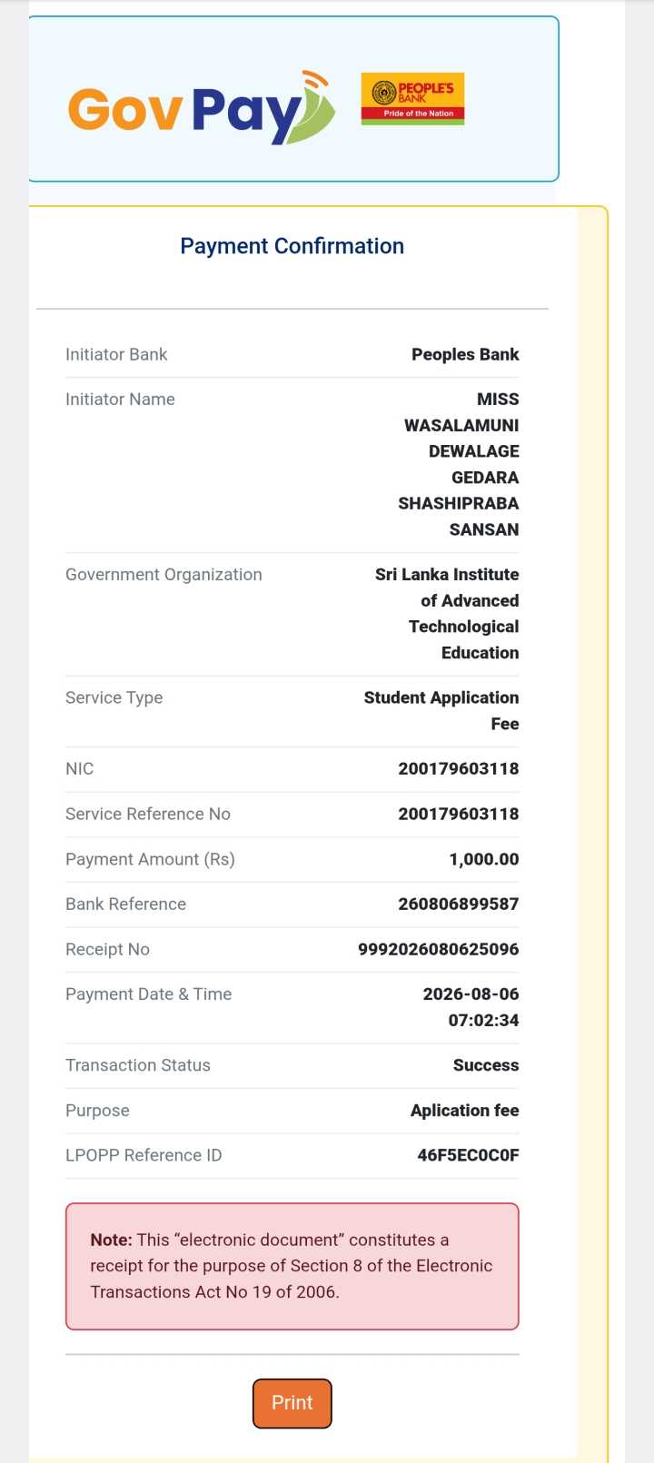Select the Payment Confirmation heading
The image size is (654, 1463).
tap(292, 246)
